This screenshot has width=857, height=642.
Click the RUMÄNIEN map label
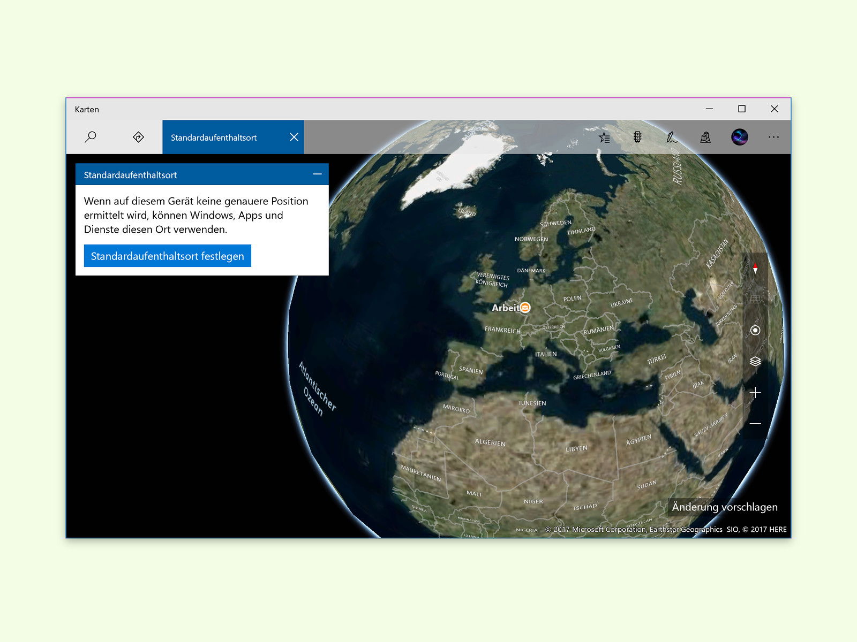pos(599,330)
